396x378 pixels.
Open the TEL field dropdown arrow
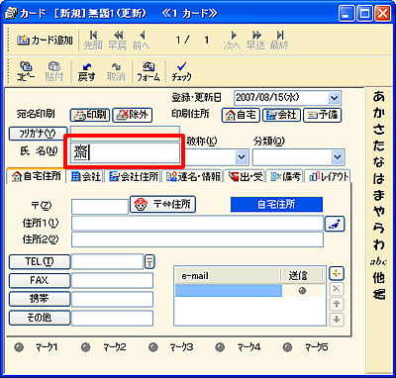(x=149, y=262)
